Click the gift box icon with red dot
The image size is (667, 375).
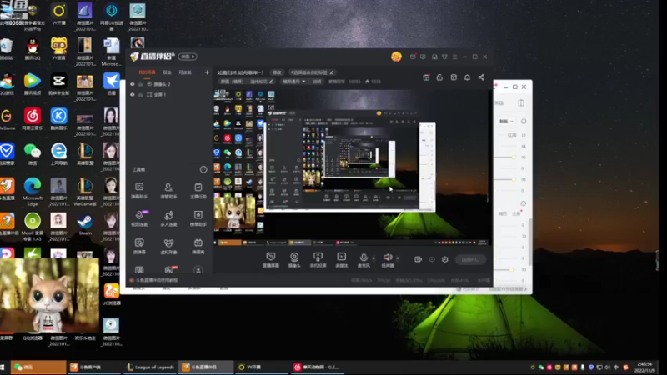[426, 77]
